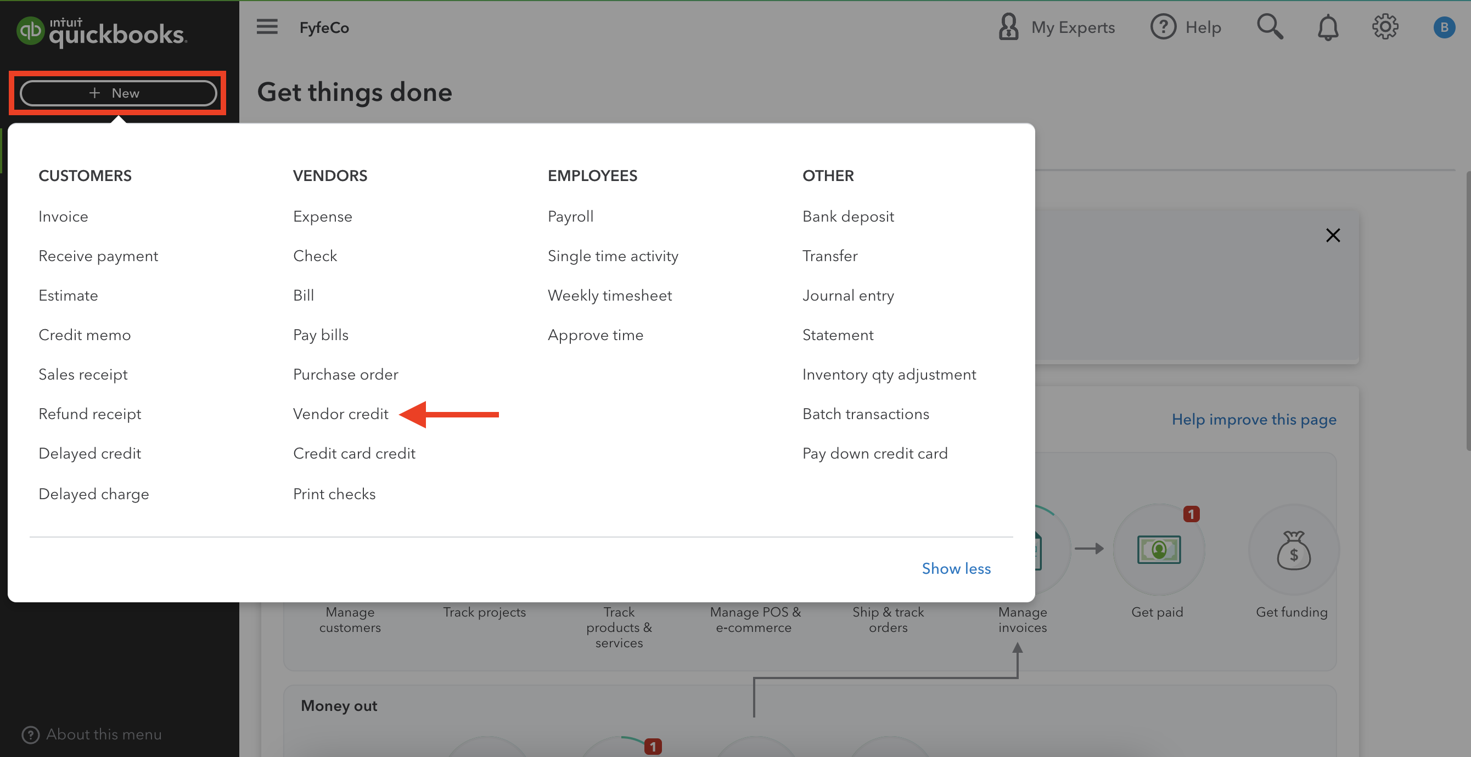Select Check under Vendors
Screen dimensions: 1471x757
point(315,256)
